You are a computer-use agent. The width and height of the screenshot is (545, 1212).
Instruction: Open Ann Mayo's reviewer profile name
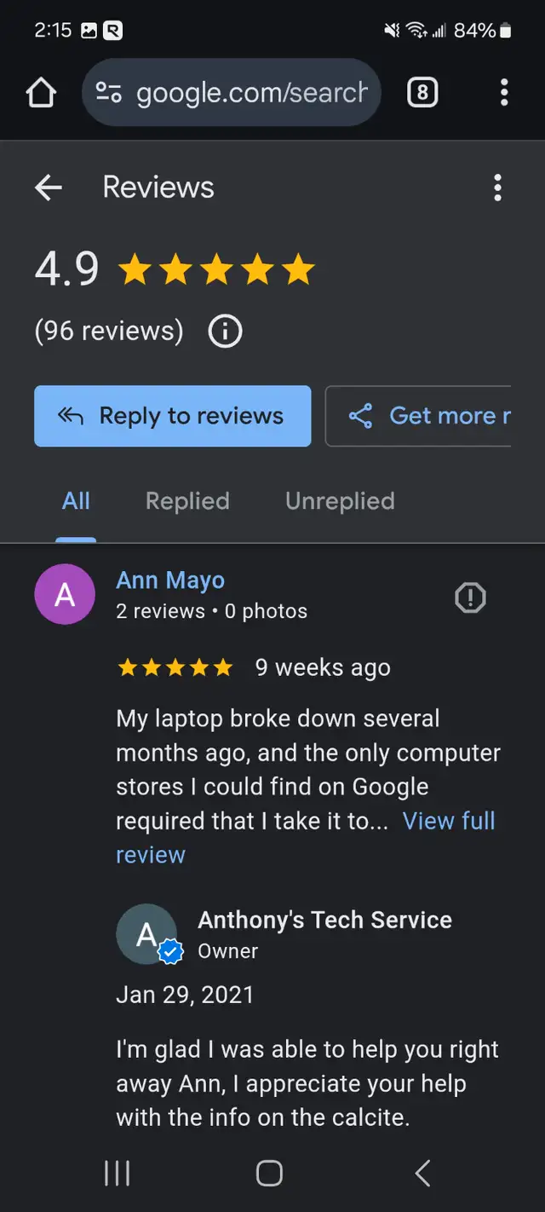[x=170, y=580]
